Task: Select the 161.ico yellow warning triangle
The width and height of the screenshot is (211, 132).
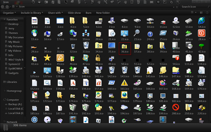Action: click(x=124, y=83)
